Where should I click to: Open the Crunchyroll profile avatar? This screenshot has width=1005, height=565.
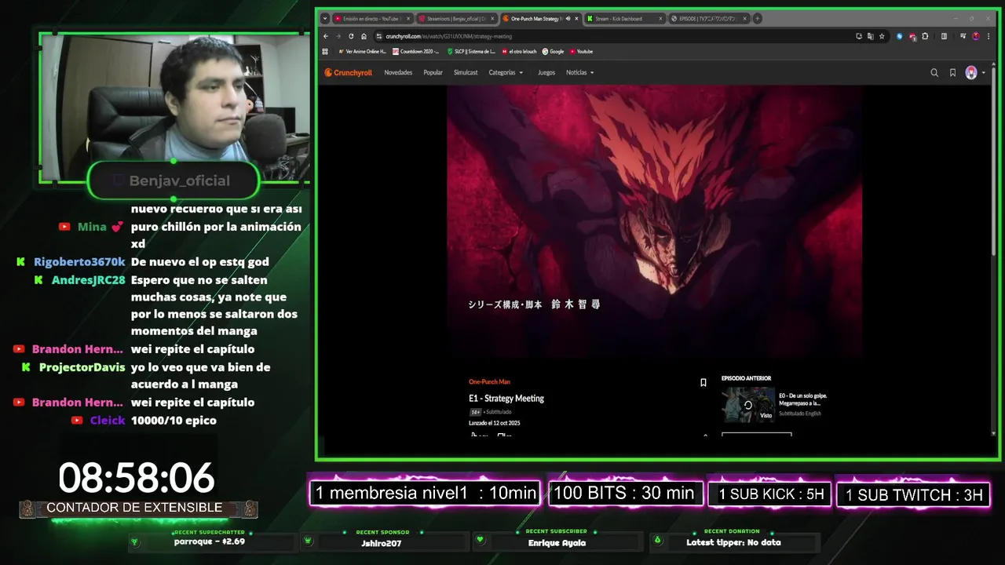click(971, 73)
